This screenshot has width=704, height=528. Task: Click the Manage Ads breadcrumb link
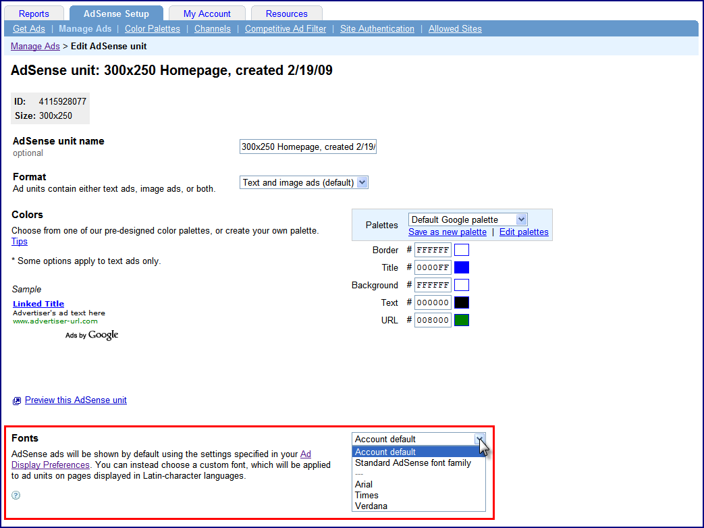[x=35, y=46]
